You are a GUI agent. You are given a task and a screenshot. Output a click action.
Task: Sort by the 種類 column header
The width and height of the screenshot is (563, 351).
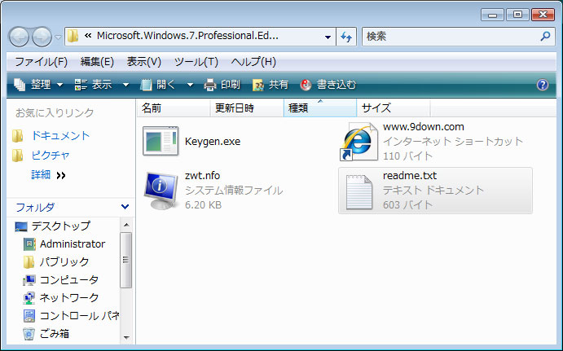pos(320,108)
